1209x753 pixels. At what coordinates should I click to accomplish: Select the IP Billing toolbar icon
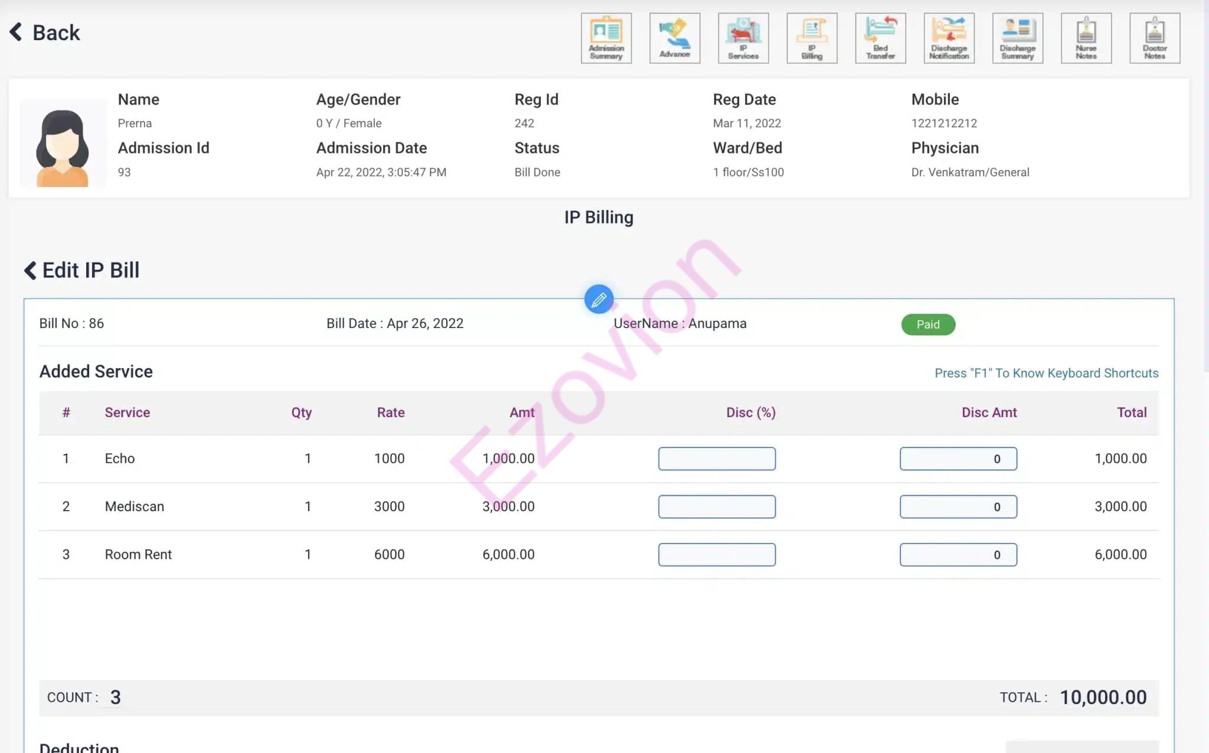812,38
